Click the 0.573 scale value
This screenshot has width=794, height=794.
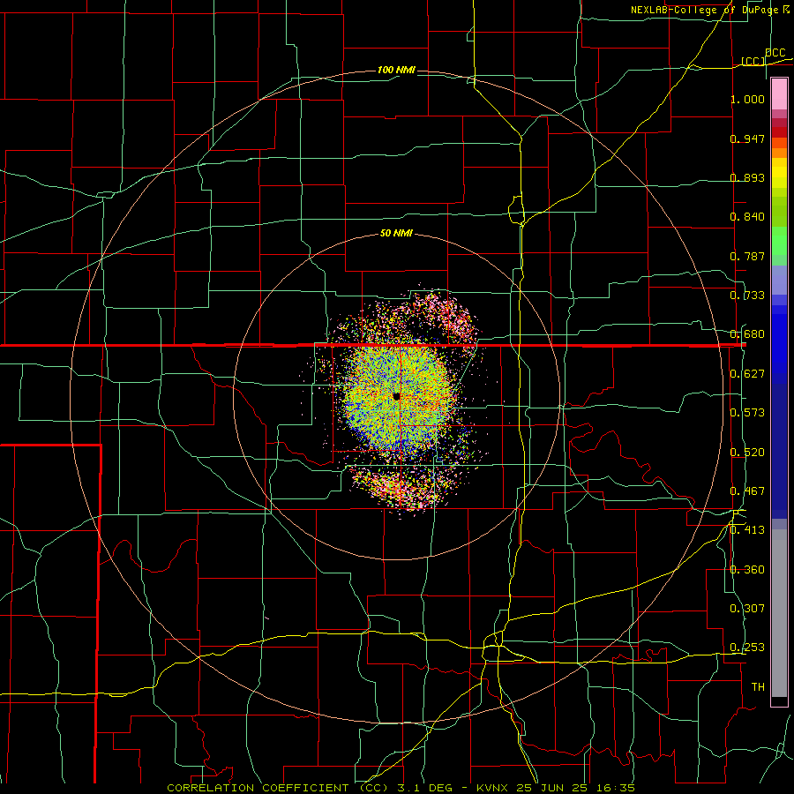click(x=747, y=413)
